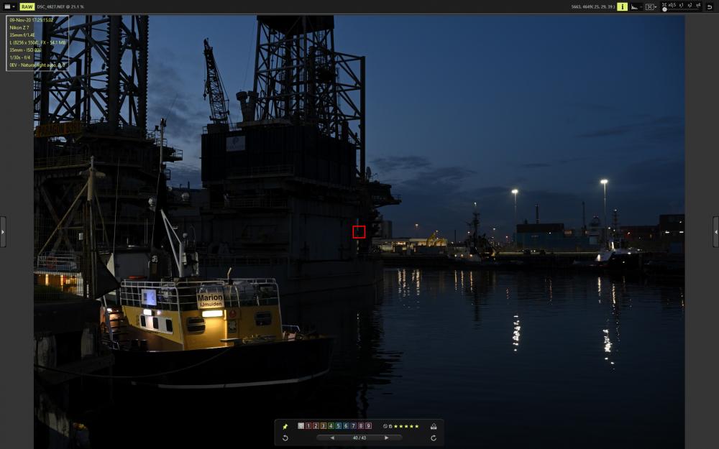Set rating to two stars
The height and width of the screenshot is (449, 719).
point(401,426)
